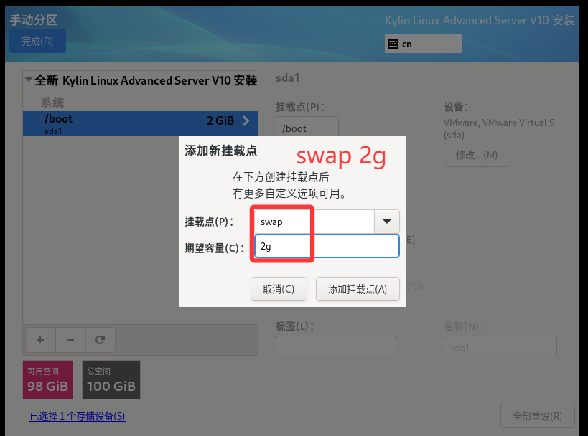Click the 名称(N) field showing sda1
The height and width of the screenshot is (436, 588).
pos(500,347)
